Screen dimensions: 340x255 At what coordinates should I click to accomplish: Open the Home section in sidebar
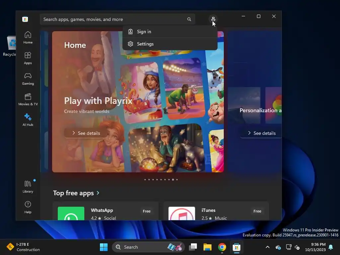[28, 38]
